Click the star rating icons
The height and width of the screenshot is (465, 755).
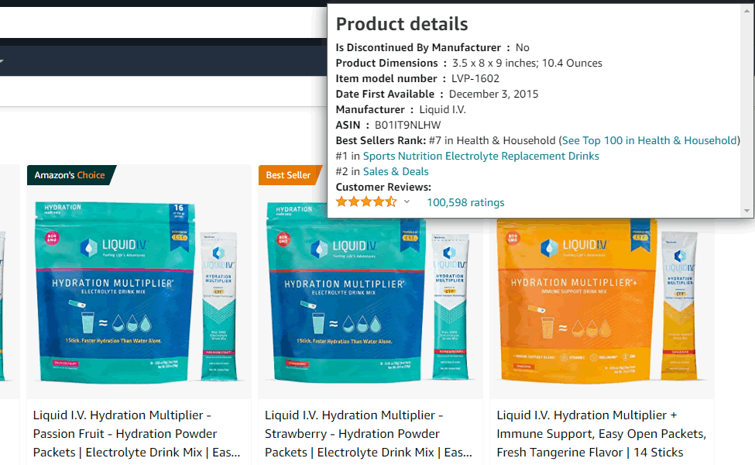tap(366, 202)
